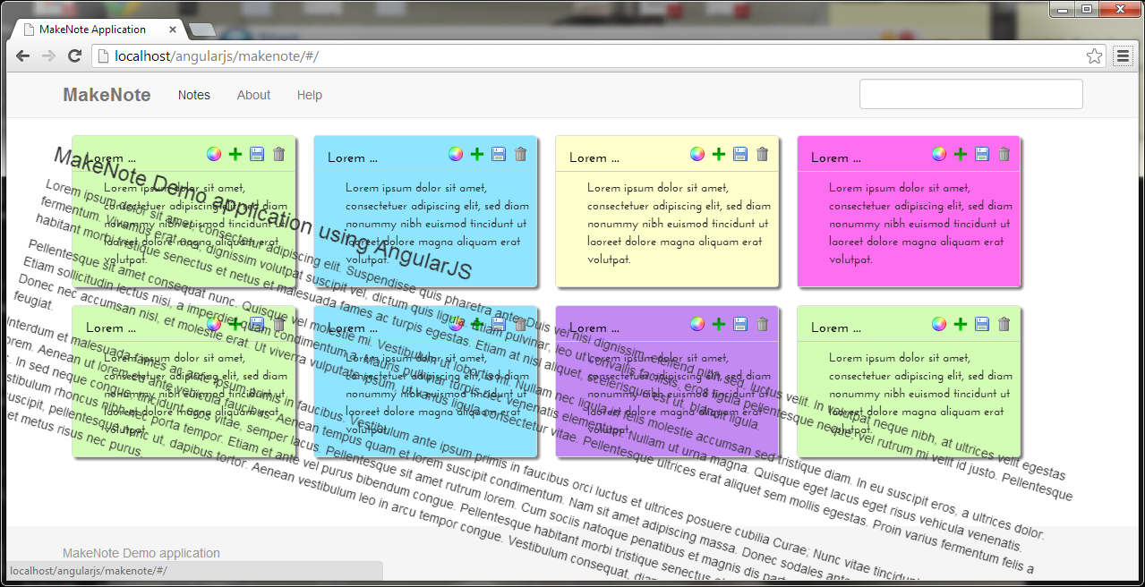Screen dimensions: 1145x587
Task: Change color of the purple note
Action: (x=697, y=324)
